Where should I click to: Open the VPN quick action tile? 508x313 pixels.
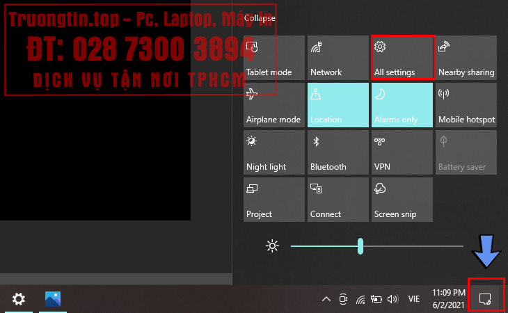click(402, 152)
